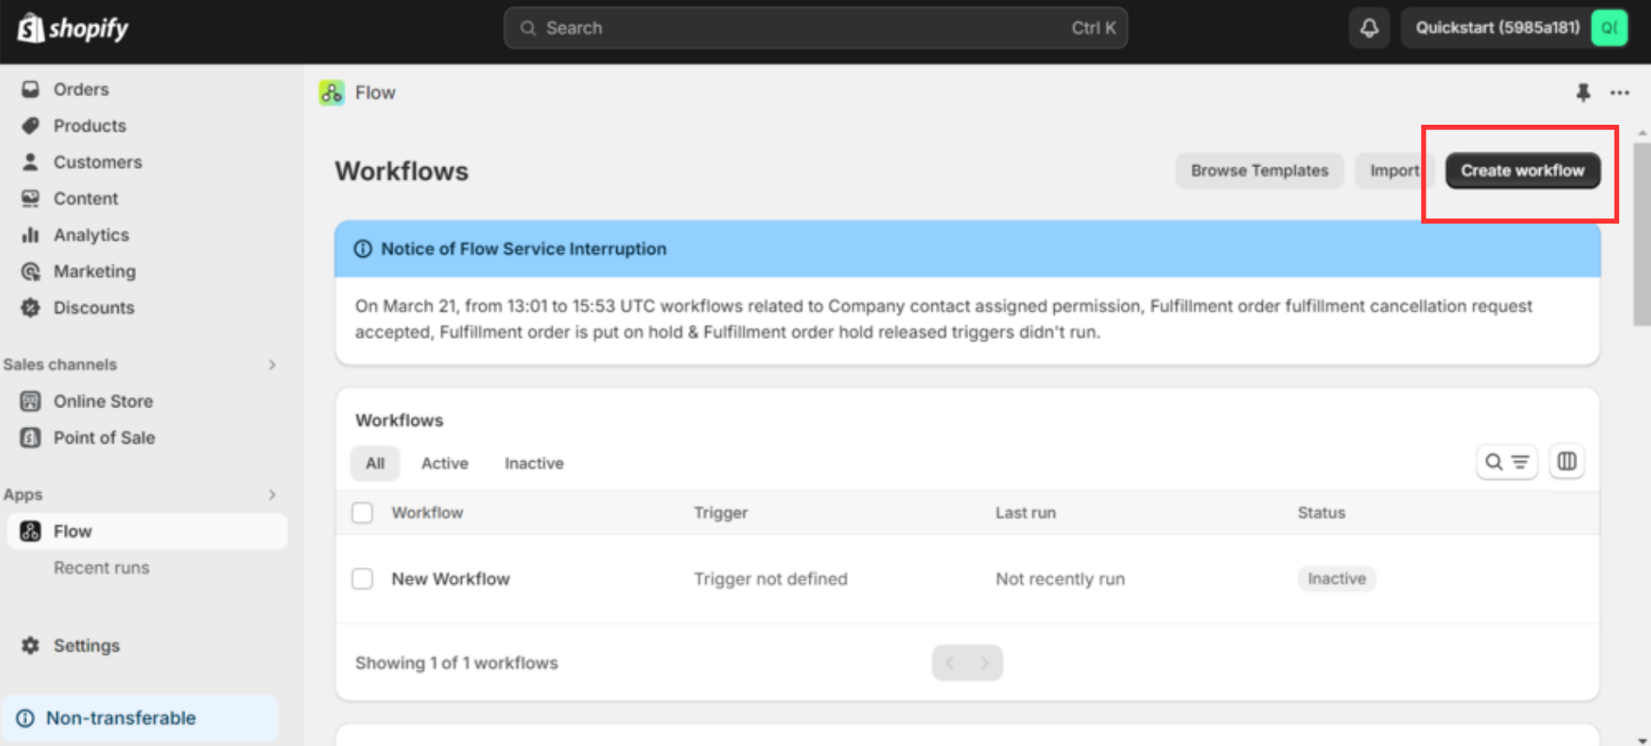
Task: Click the Orders sidebar icon
Action: point(30,89)
